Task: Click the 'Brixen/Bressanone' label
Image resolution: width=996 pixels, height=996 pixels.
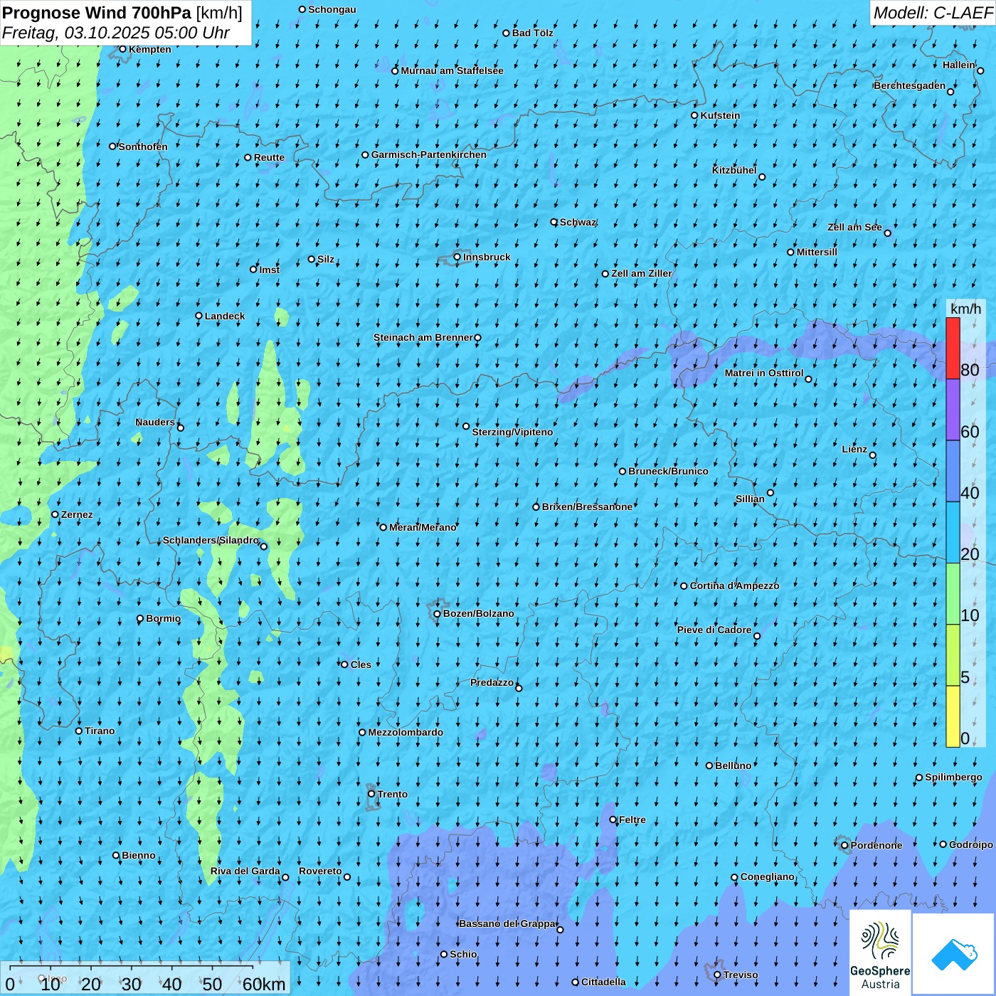Action: 587,507
